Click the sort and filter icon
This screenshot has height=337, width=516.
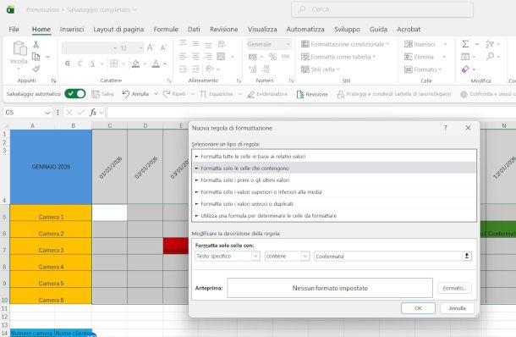(x=490, y=44)
